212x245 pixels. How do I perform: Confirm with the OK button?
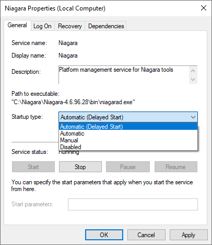click(104, 235)
